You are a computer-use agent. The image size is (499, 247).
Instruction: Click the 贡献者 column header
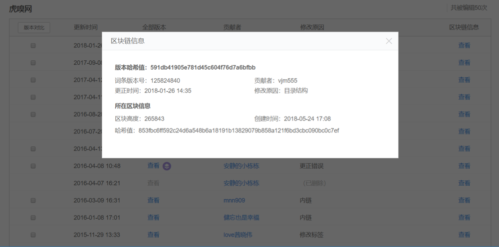pos(233,27)
